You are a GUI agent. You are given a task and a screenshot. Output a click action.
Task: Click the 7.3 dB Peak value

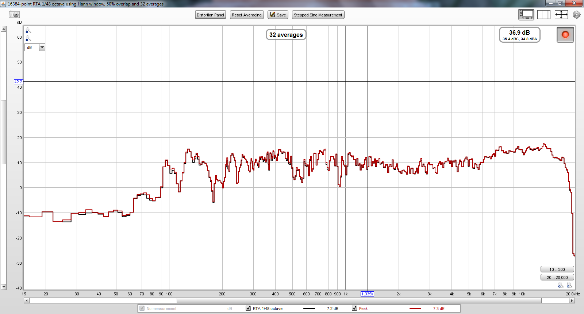439,309
